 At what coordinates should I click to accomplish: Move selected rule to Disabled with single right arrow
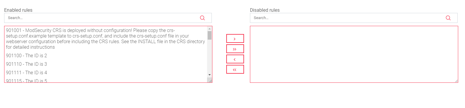pos(235,38)
